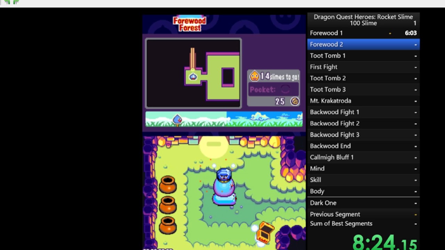Select the Mt. Krakatroda split
This screenshot has height=250, width=445.
pyautogui.click(x=363, y=101)
